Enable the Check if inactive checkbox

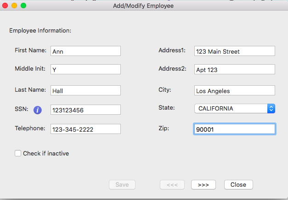coord(18,154)
